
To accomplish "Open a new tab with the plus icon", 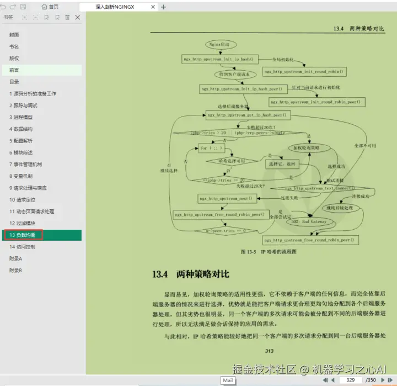I will point(164,7).
